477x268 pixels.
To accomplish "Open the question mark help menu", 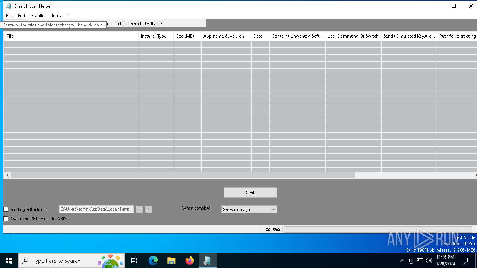I will (x=67, y=16).
